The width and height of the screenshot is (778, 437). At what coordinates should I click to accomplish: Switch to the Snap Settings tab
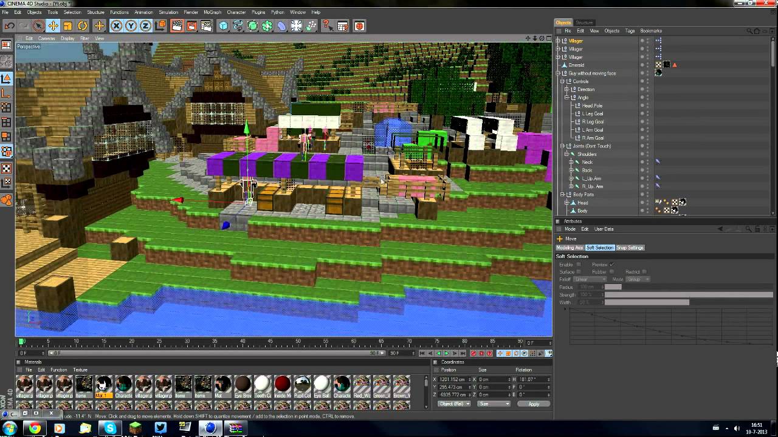click(630, 248)
